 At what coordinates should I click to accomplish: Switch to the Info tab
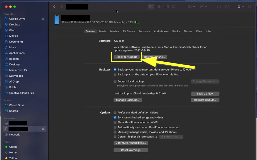(208, 31)
